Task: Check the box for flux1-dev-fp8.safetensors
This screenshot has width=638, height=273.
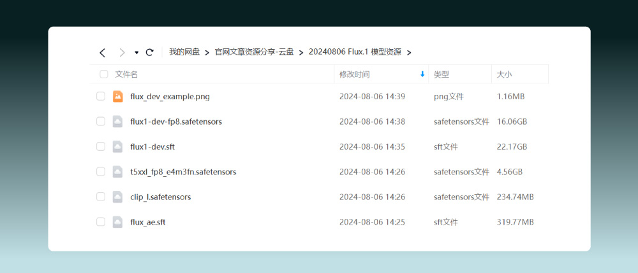Action: point(101,122)
